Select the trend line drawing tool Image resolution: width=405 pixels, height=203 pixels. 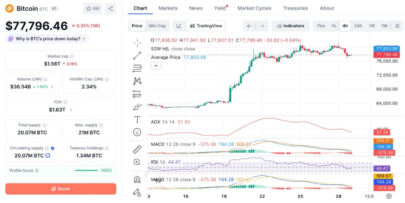[137, 55]
